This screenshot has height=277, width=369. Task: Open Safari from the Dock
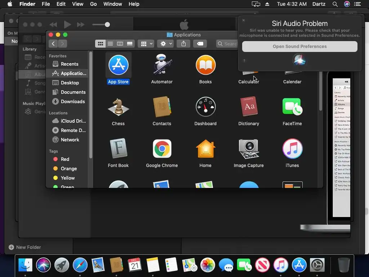(80, 265)
